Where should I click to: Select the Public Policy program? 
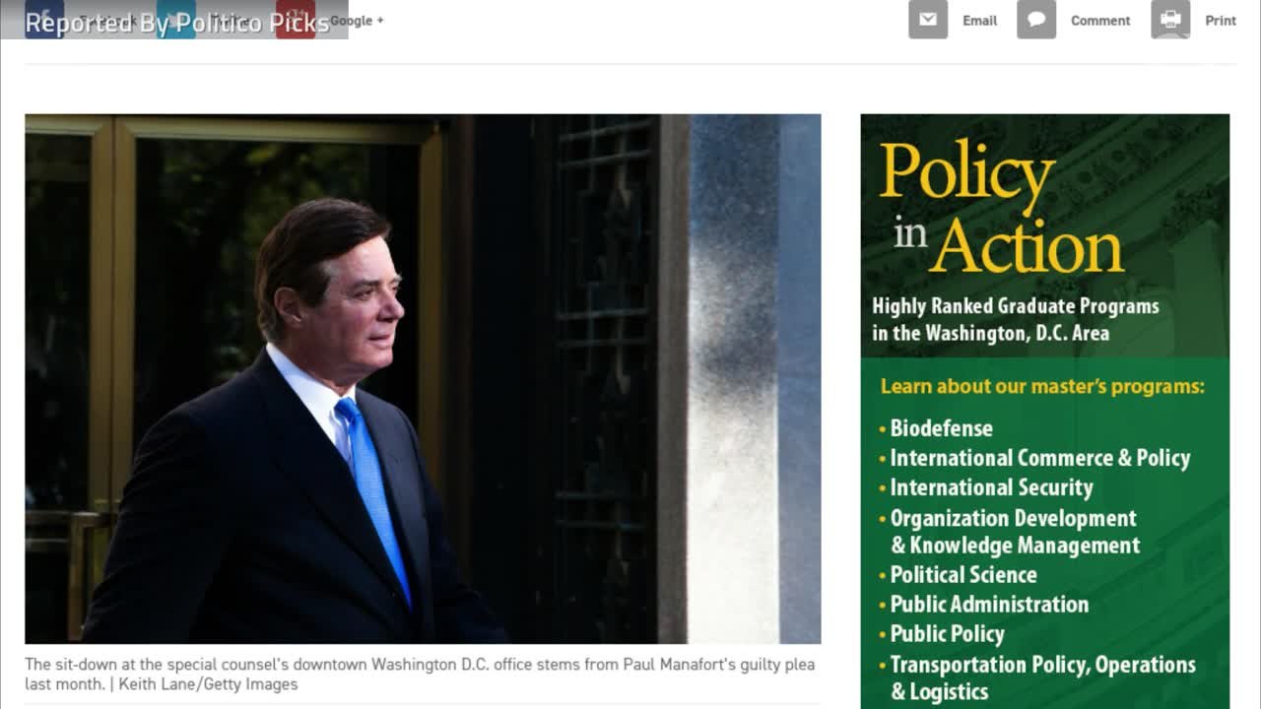[948, 634]
